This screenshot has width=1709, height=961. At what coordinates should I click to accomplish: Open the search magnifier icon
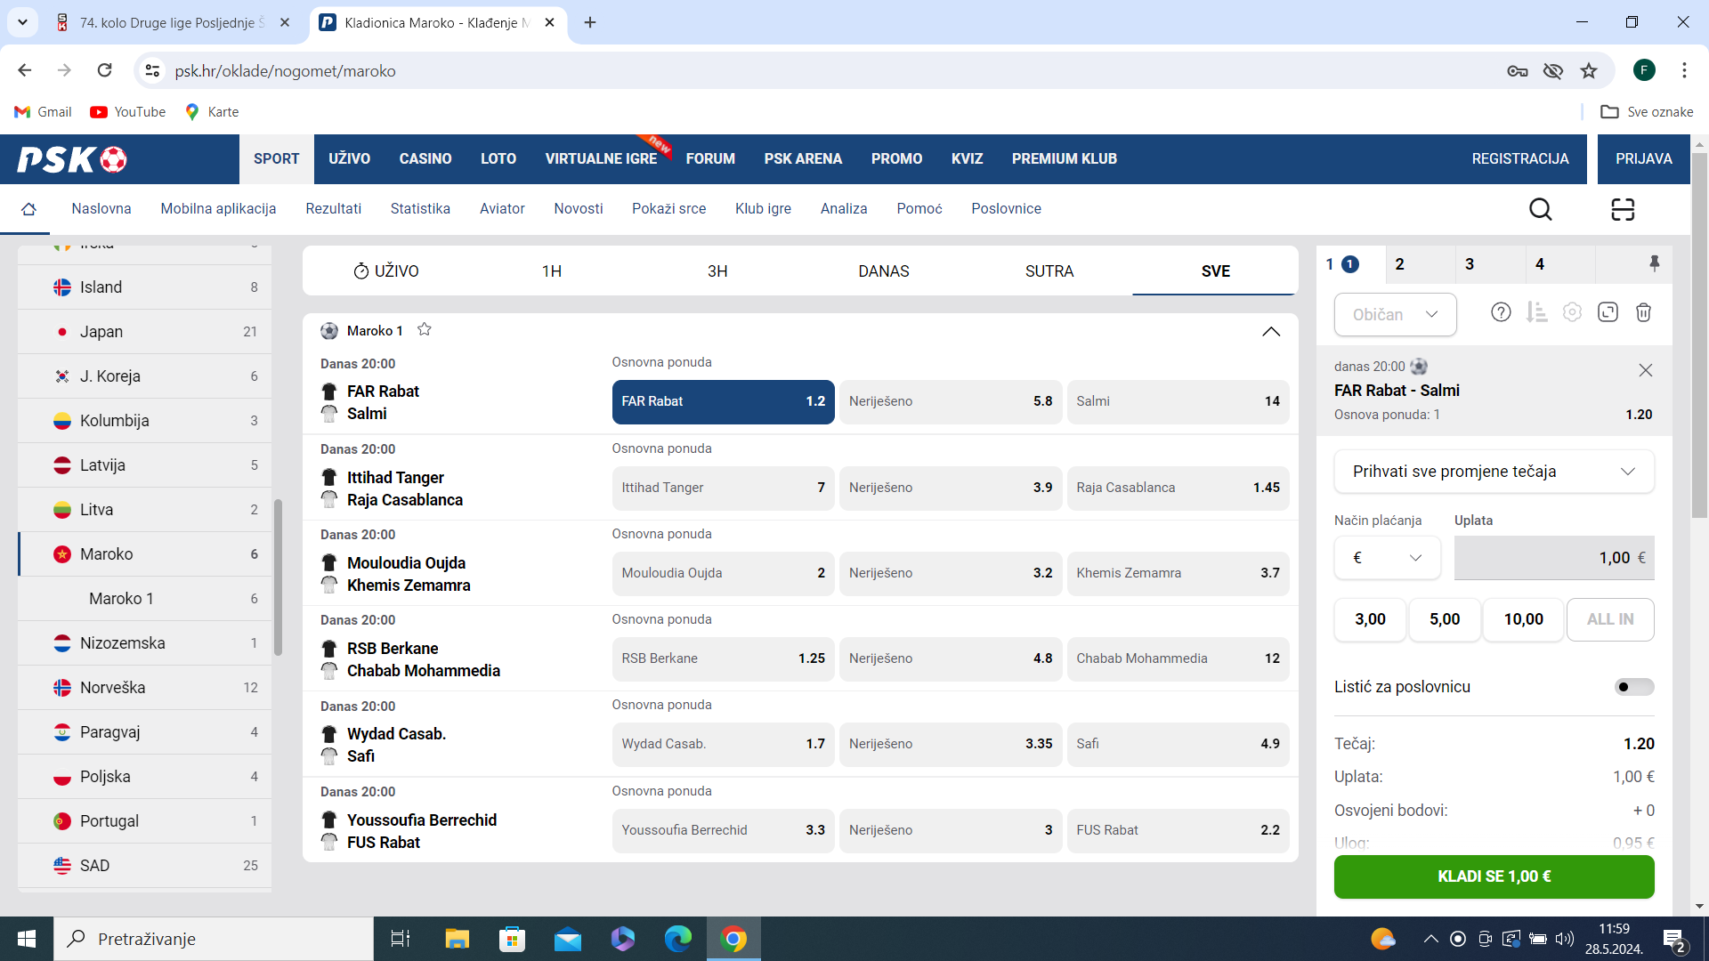coord(1540,209)
